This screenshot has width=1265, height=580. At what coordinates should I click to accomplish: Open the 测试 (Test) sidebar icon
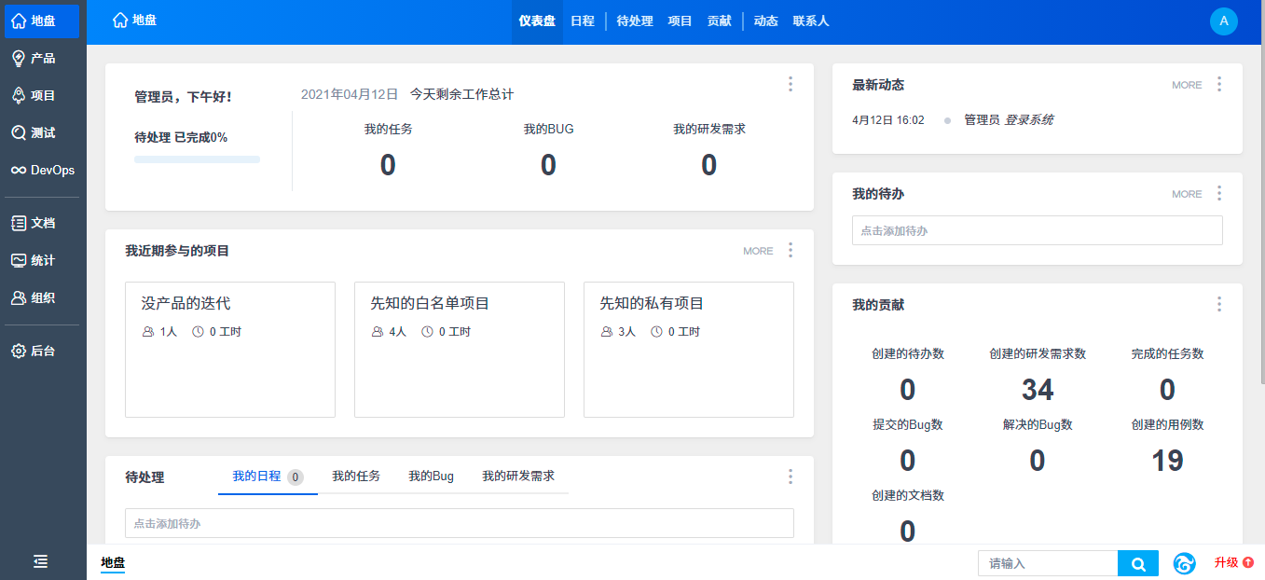(19, 133)
